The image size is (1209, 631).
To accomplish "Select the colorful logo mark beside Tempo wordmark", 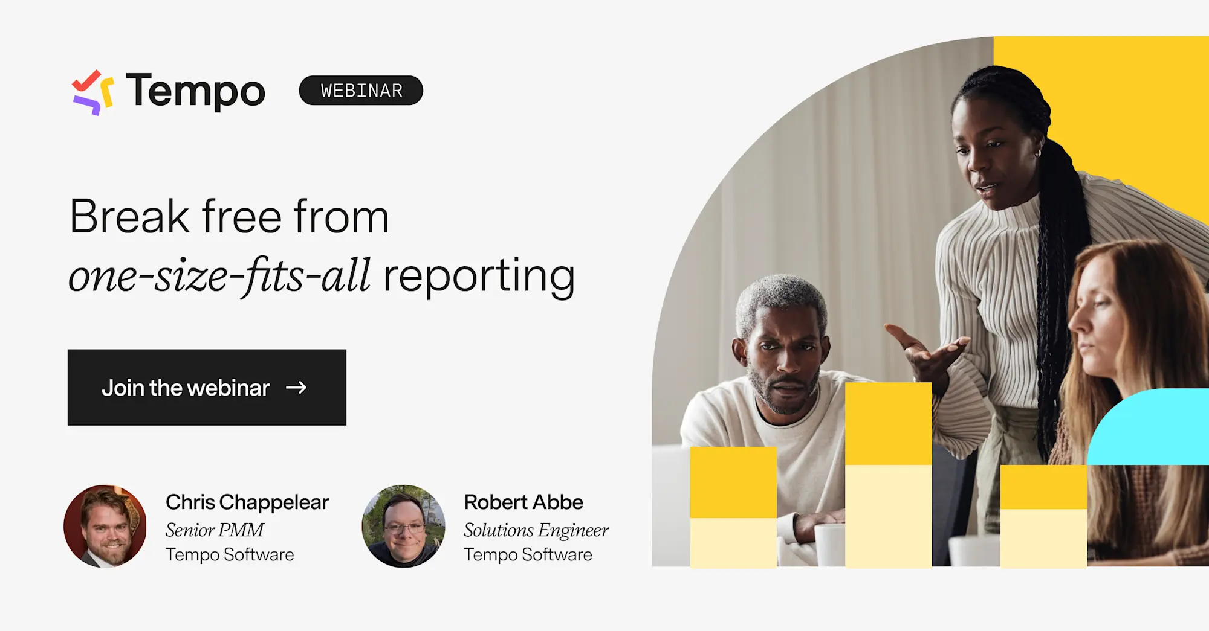I will click(x=94, y=91).
